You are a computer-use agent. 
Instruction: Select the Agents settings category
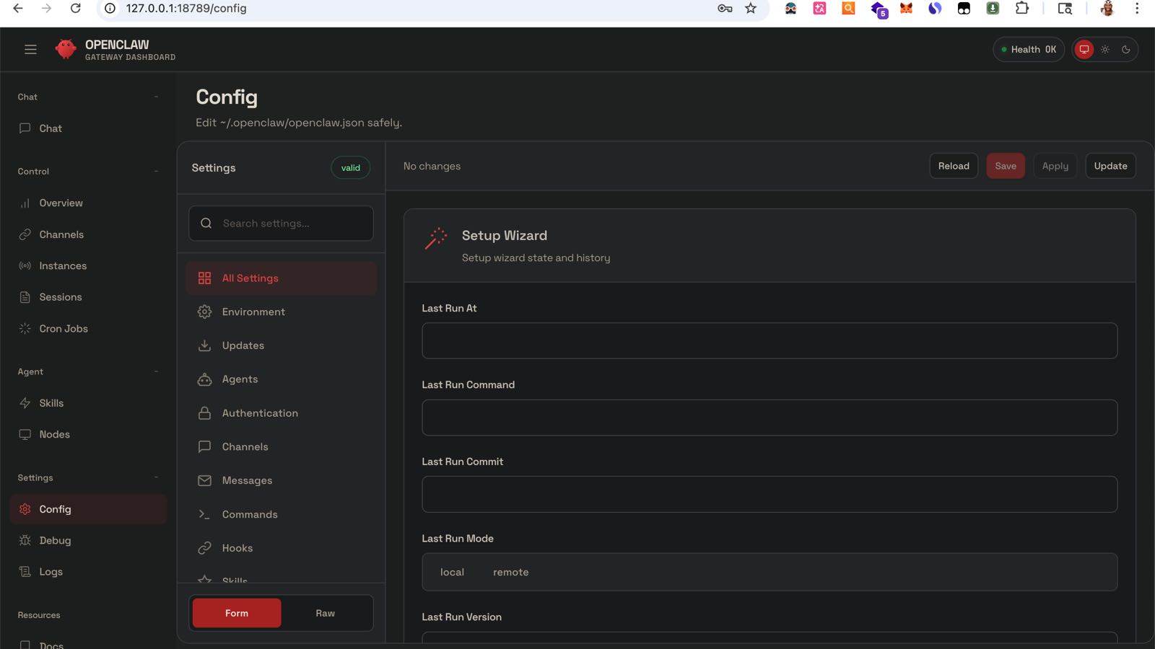click(240, 379)
